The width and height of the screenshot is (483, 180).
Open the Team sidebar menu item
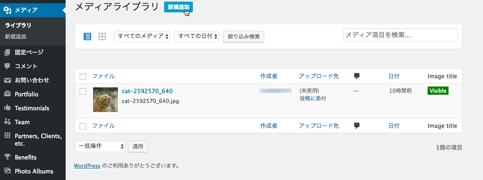click(22, 122)
